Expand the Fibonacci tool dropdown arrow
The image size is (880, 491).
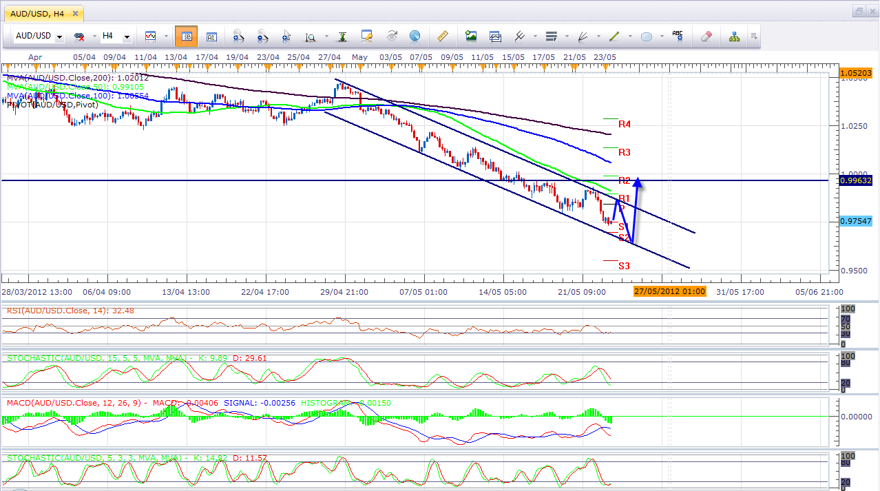coord(567,36)
